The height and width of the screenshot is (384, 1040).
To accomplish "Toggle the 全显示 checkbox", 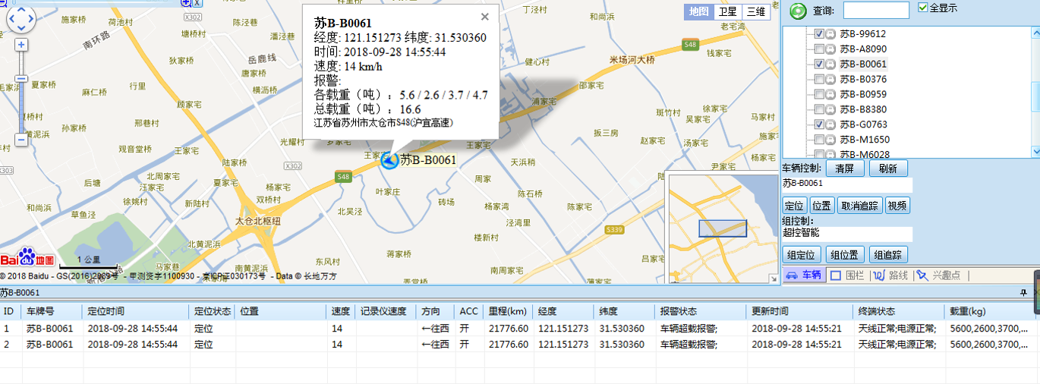I will click(923, 8).
